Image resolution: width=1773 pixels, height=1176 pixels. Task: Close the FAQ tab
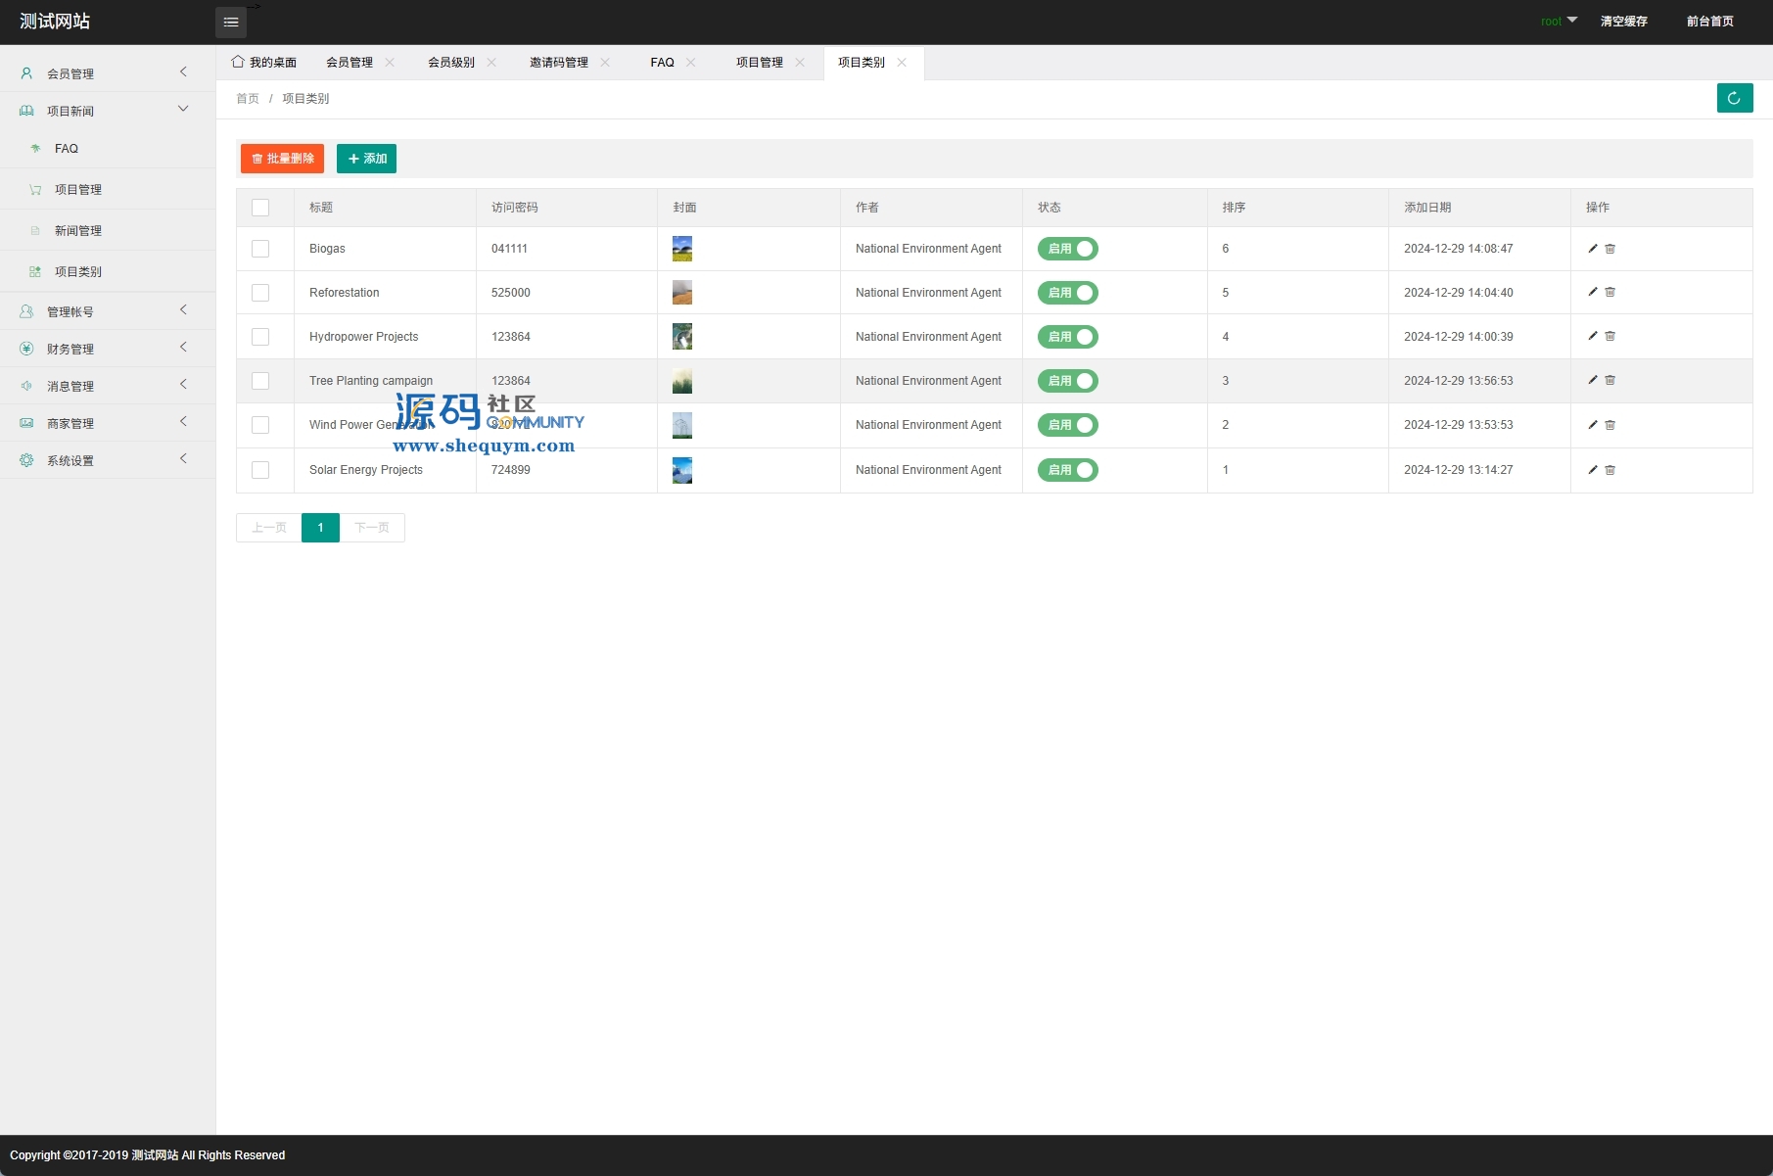(691, 63)
